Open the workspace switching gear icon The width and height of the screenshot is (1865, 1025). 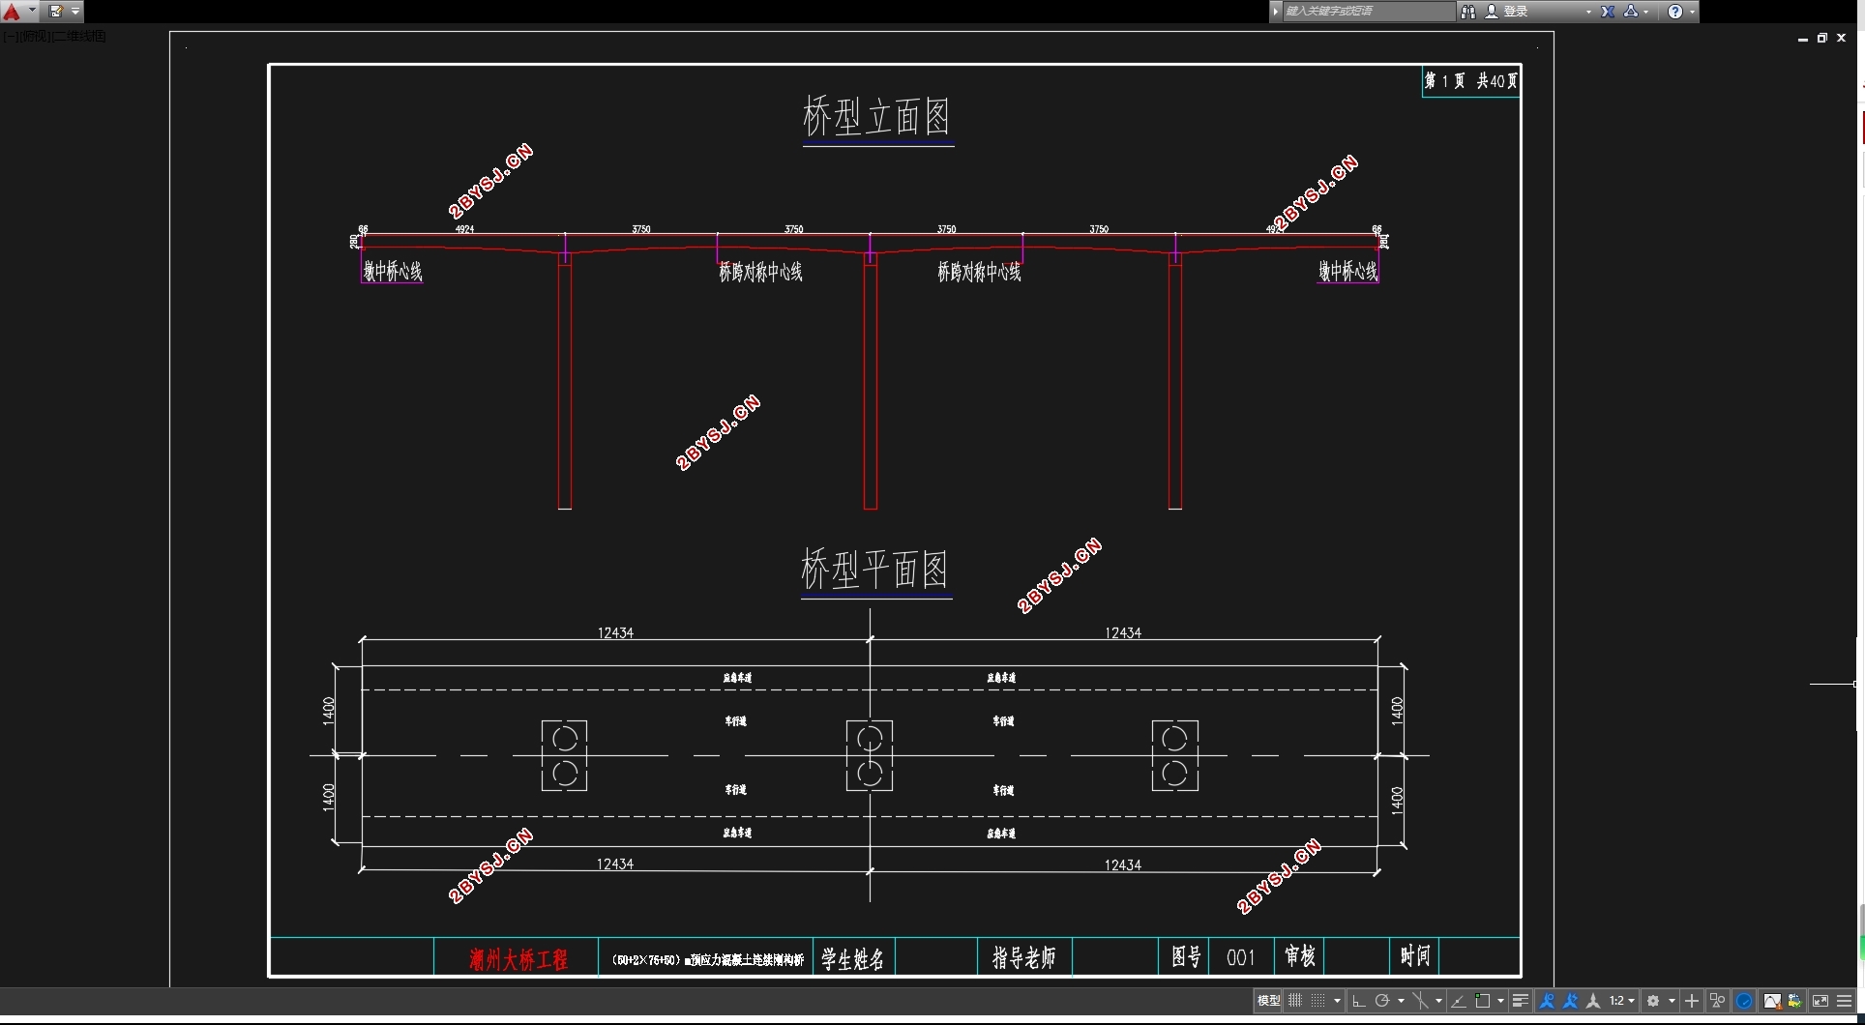1653,1001
